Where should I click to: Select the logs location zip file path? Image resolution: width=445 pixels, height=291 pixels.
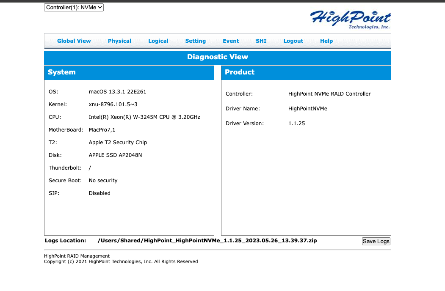point(207,241)
